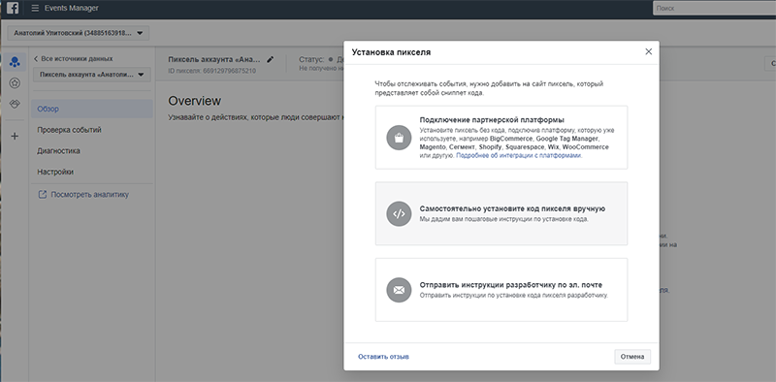
Task: Open the partner integrations handshake icon
Action: [x=15, y=104]
